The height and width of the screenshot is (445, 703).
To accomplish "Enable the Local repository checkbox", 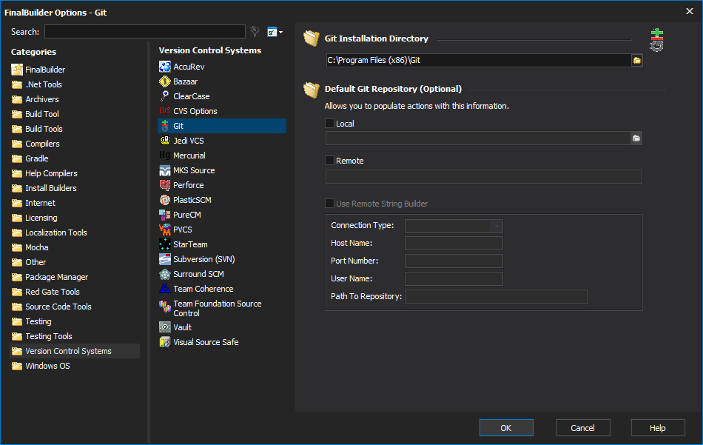I will [329, 124].
